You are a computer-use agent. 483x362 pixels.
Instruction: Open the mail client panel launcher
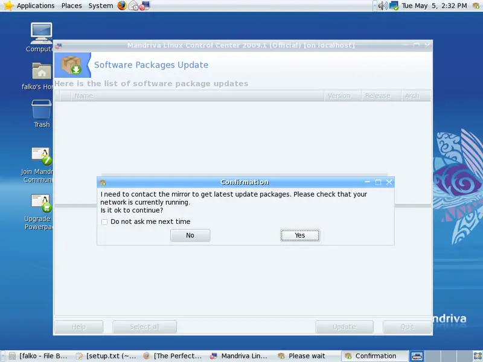pos(133,5)
